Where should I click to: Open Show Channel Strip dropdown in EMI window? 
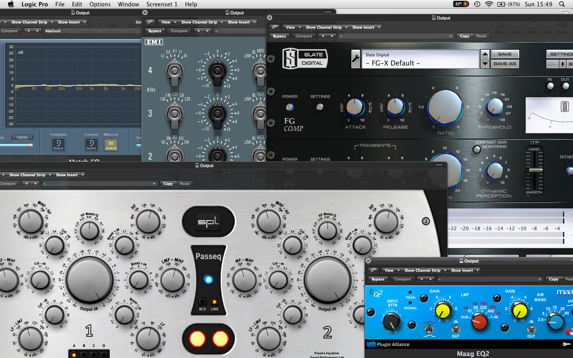202,22
